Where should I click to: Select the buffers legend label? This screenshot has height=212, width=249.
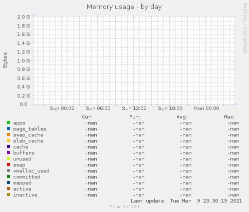[x=24, y=153]
